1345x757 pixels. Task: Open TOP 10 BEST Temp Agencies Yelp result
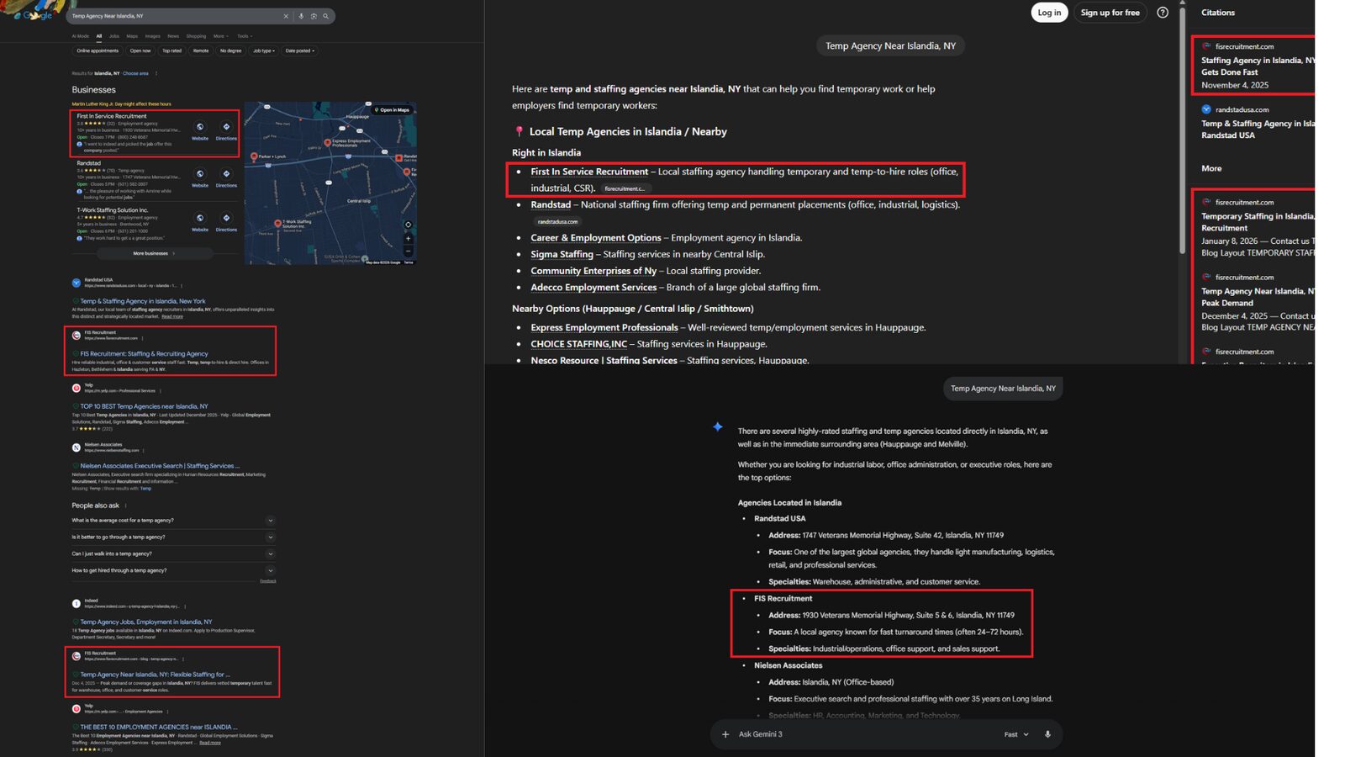coord(144,406)
